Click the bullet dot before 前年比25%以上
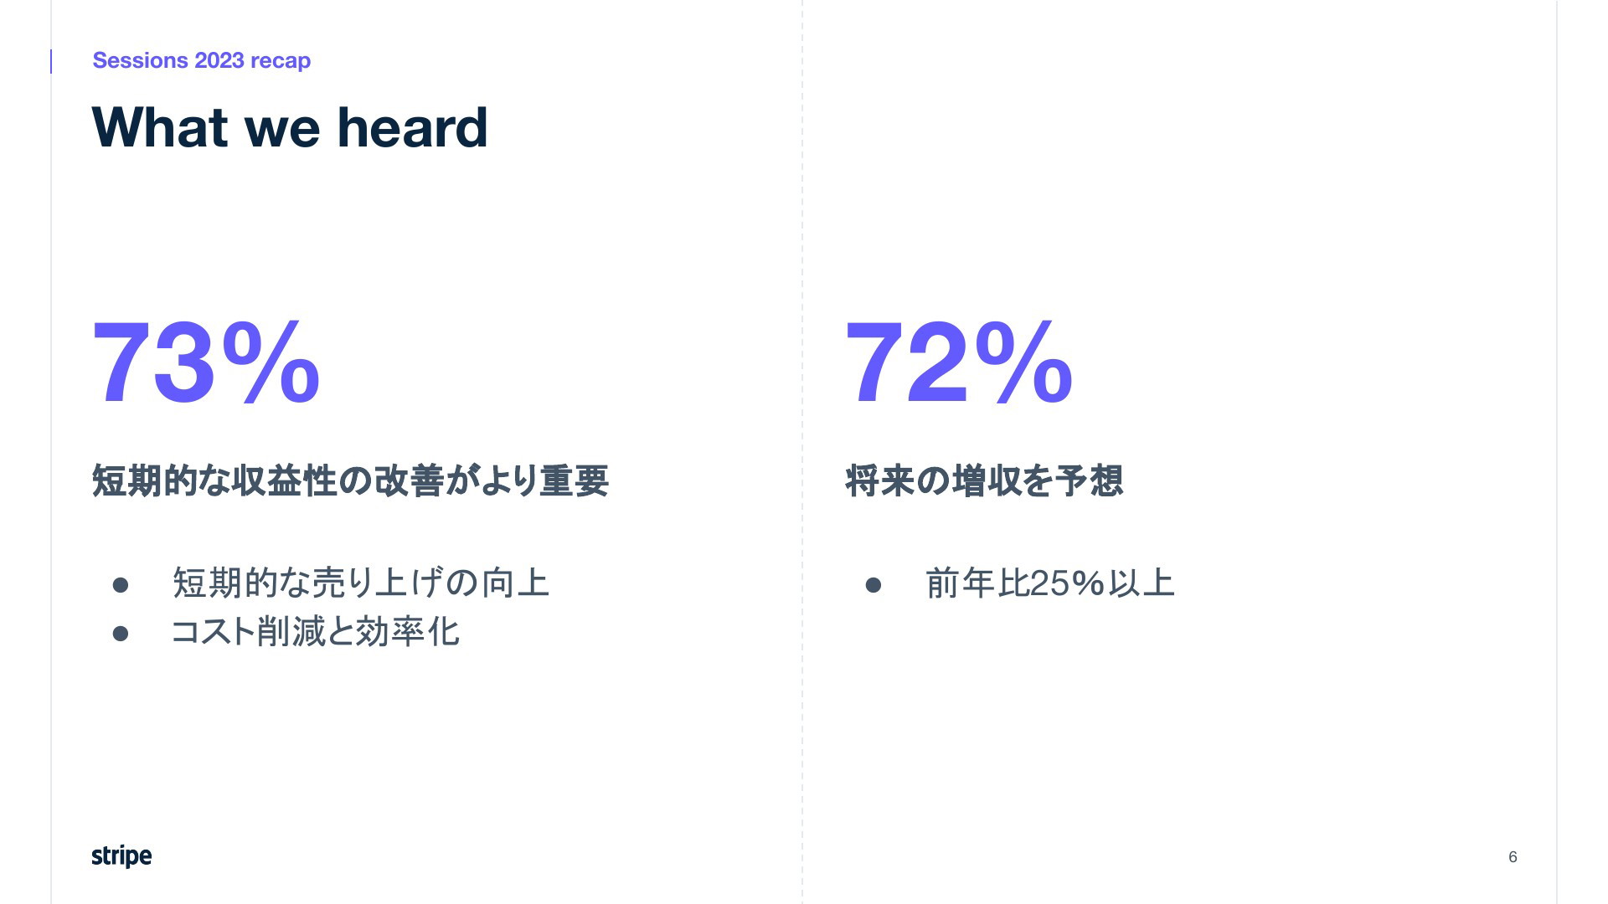Image resolution: width=1608 pixels, height=904 pixels. point(874,585)
